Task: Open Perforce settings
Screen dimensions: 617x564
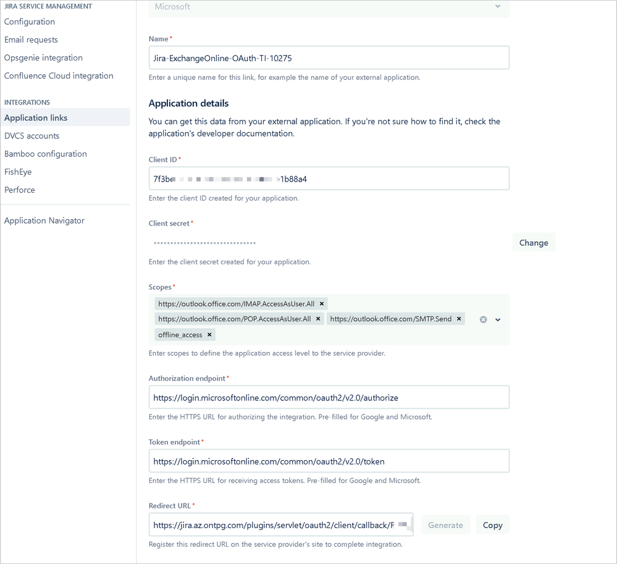Action: point(20,190)
